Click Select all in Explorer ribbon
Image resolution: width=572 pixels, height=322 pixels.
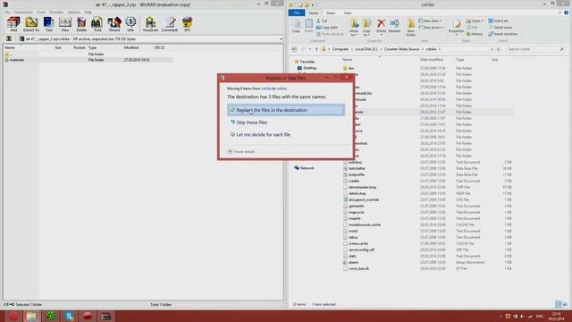(498, 21)
